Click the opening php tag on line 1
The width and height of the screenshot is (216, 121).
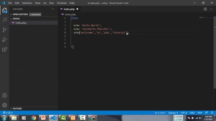(x=74, y=18)
